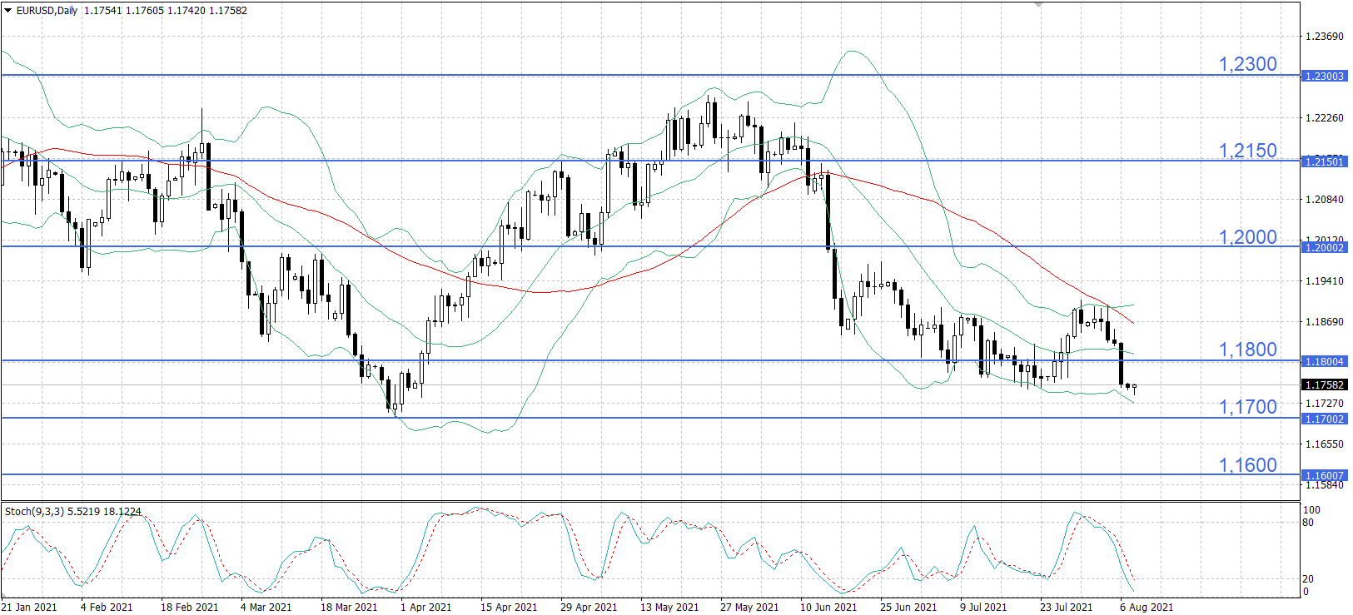Click the 23 Jul 2021 date label
The image size is (1353, 615).
1067,607
